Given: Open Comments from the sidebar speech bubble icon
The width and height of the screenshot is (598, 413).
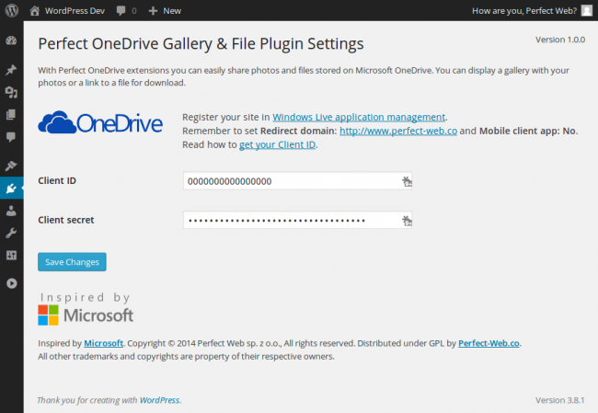Looking at the screenshot, I should coord(11,137).
